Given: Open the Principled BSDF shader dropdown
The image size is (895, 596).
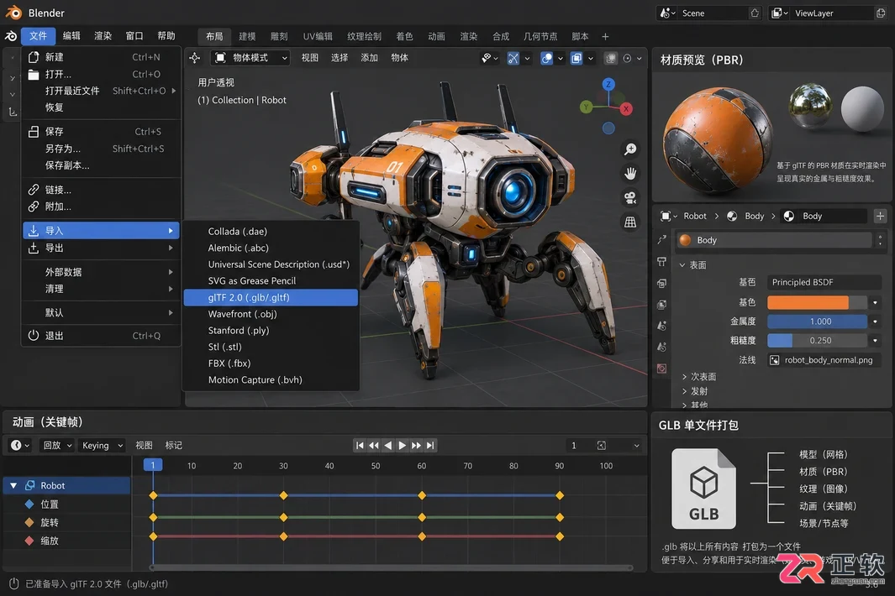Looking at the screenshot, I should click(824, 282).
